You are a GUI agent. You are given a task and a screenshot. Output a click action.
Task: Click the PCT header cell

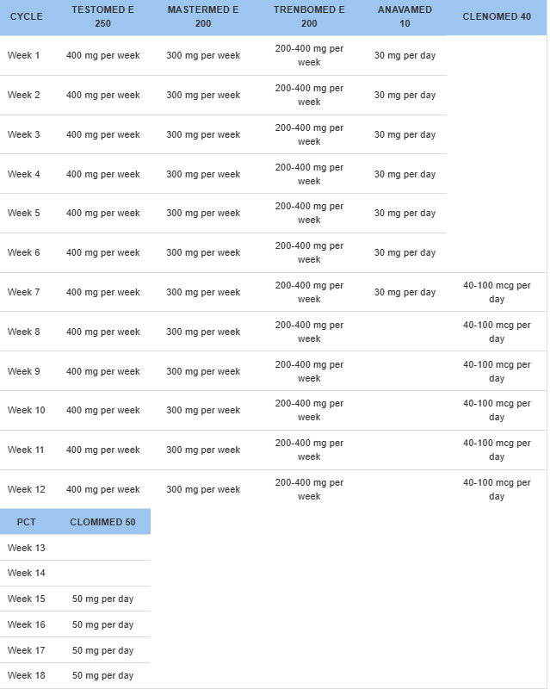click(26, 522)
